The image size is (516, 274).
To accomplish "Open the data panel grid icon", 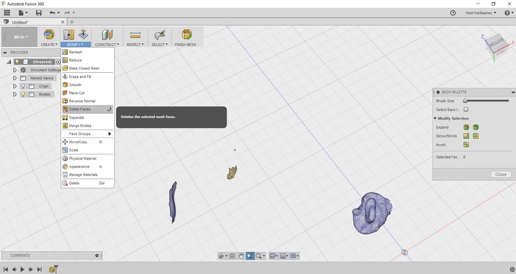I will (x=7, y=13).
